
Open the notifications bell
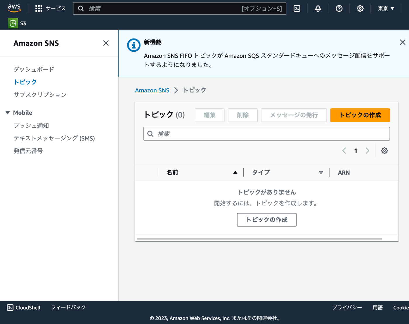click(x=318, y=8)
